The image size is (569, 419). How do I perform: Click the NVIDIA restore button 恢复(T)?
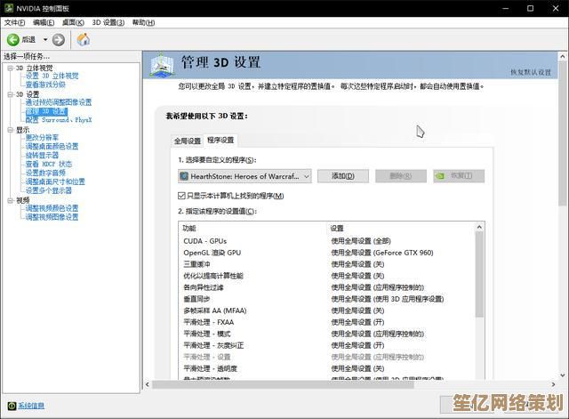[459, 176]
